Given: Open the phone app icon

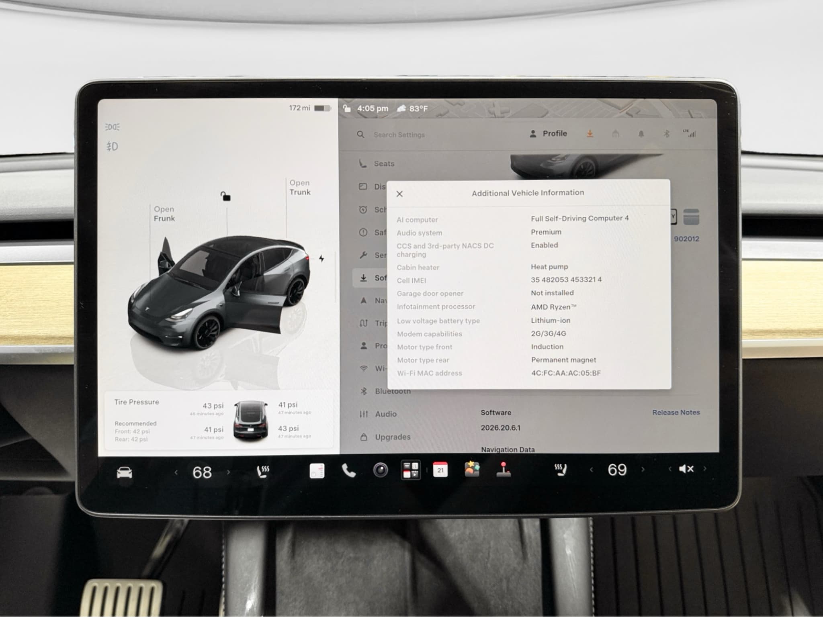Looking at the screenshot, I should [348, 470].
